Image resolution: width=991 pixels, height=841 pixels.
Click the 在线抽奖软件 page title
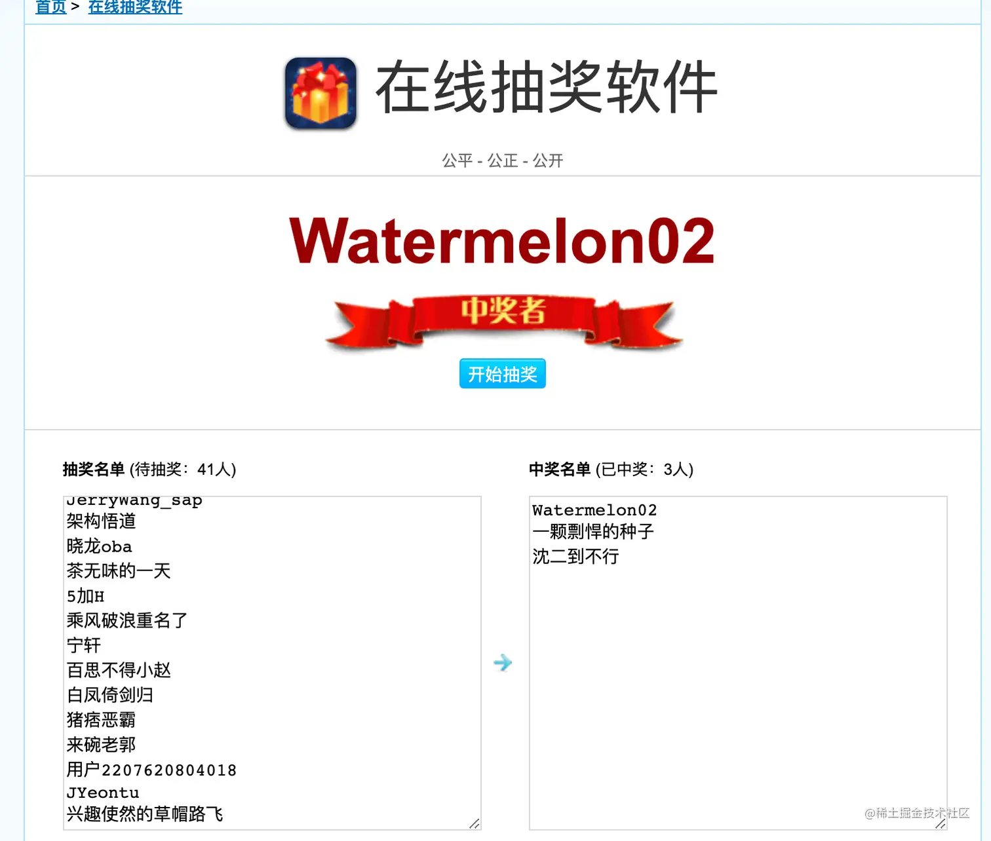[x=547, y=88]
